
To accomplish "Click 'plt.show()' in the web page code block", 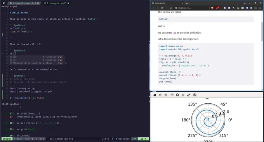I will pyautogui.click(x=166, y=82).
